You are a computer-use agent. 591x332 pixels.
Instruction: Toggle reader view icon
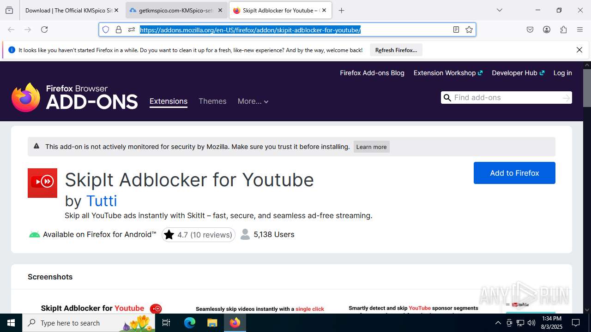[x=456, y=30]
